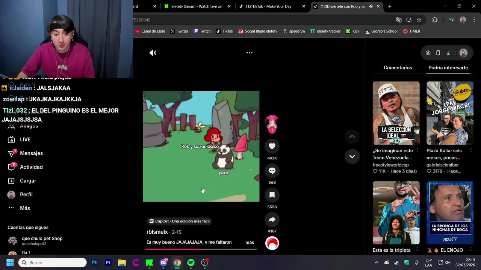
Task: Open the video comments bubble icon
Action: click(x=272, y=171)
